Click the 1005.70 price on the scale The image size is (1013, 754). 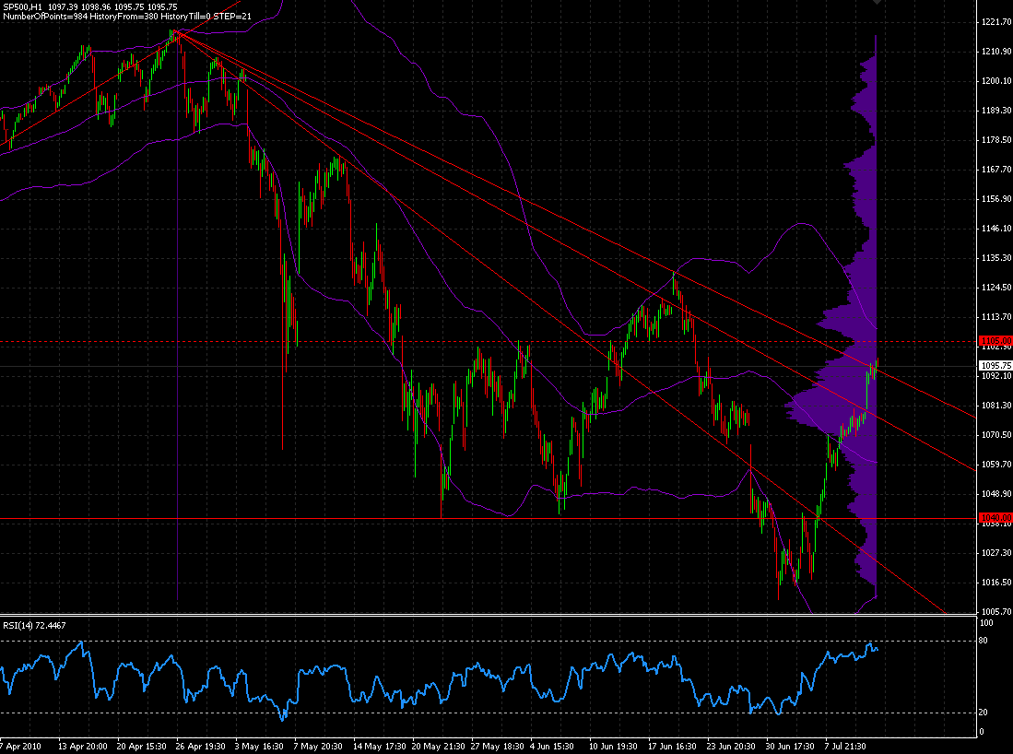click(995, 612)
